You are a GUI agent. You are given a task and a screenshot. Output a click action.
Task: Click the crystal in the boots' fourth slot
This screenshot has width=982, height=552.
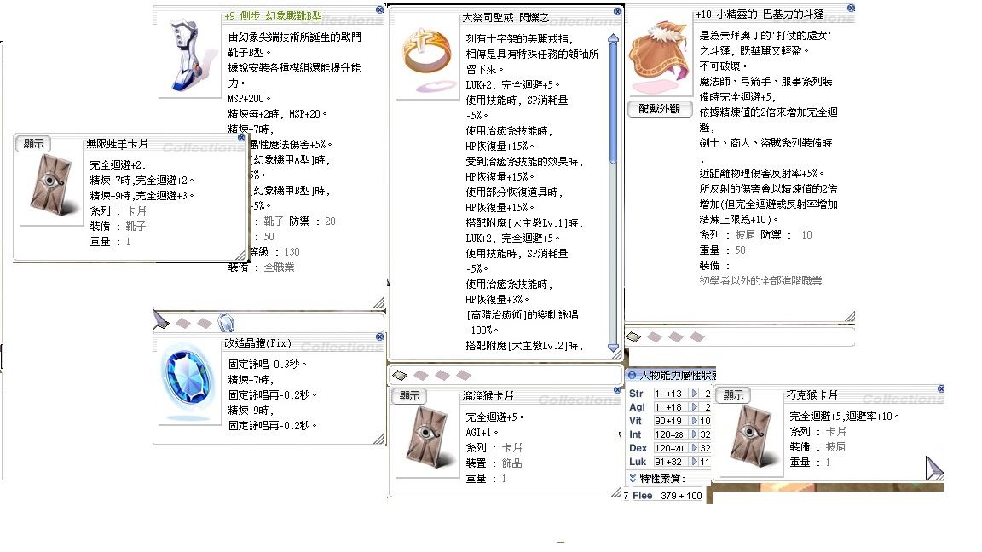[225, 322]
